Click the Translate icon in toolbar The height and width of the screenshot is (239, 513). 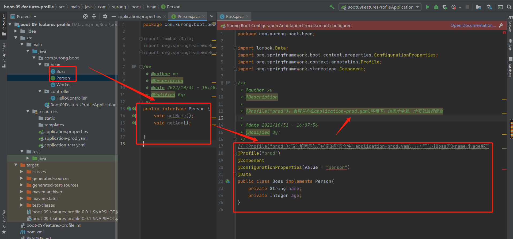click(489, 7)
